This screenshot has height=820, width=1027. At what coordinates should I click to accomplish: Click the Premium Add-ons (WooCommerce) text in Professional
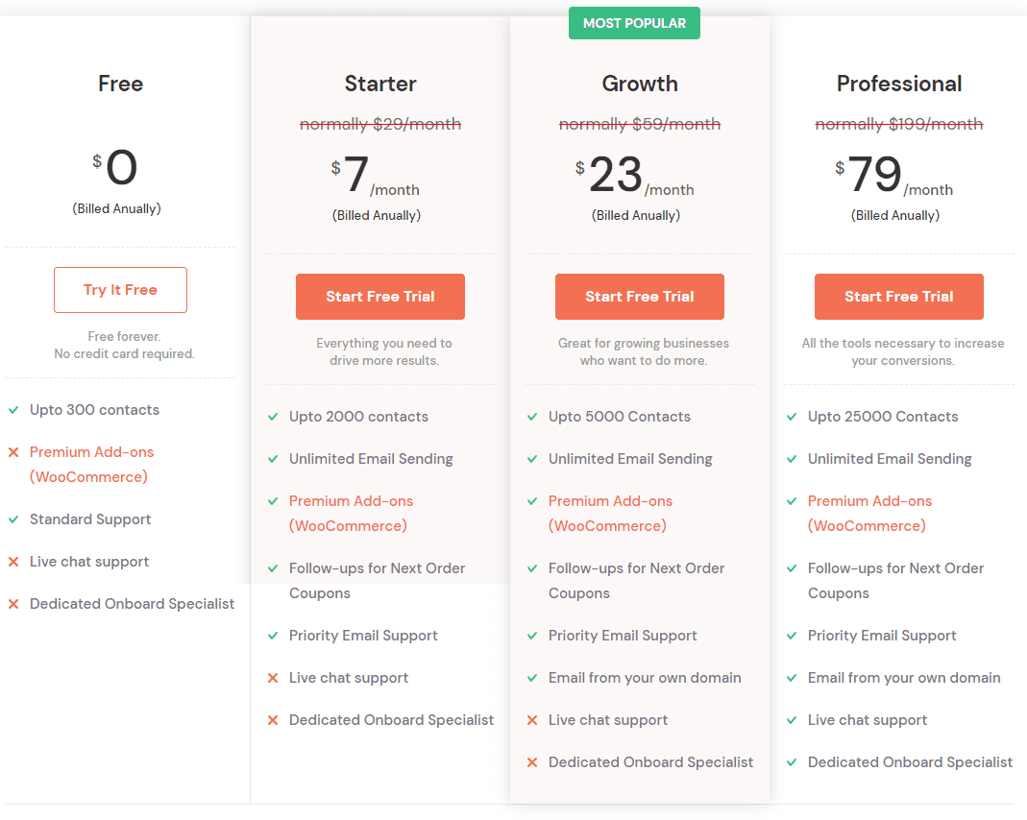(868, 513)
